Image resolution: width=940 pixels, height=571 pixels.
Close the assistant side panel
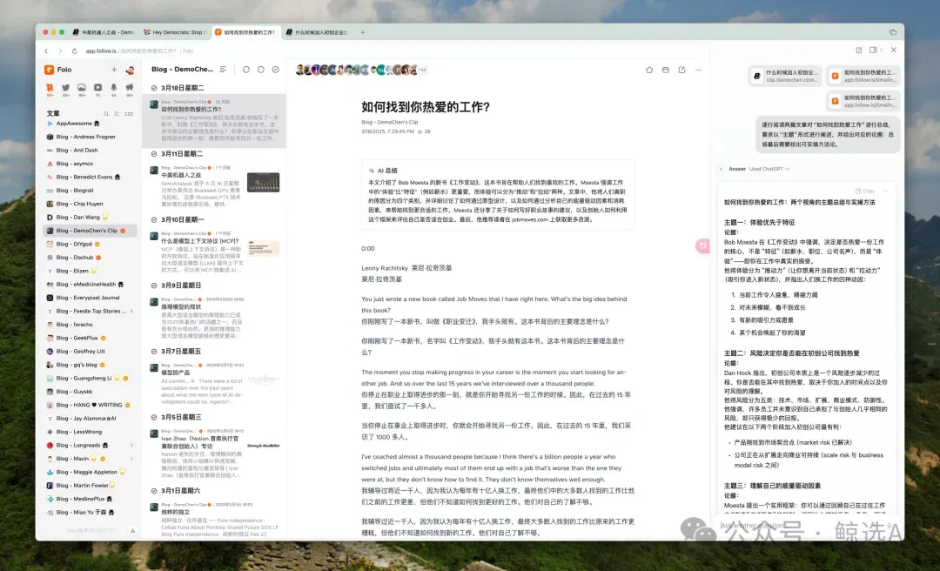(893, 50)
